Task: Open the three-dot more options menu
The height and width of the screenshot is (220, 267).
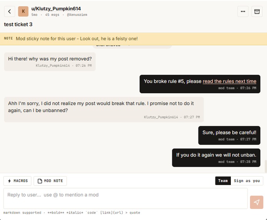Action: coord(243,12)
